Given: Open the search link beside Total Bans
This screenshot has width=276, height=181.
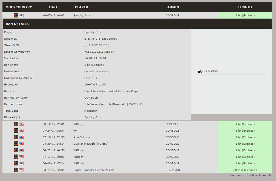Looking at the screenshot, I should [94, 111].
